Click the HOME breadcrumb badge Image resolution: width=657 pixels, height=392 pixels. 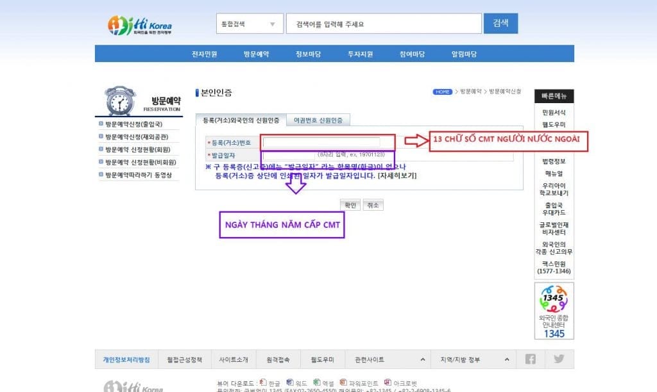click(442, 92)
